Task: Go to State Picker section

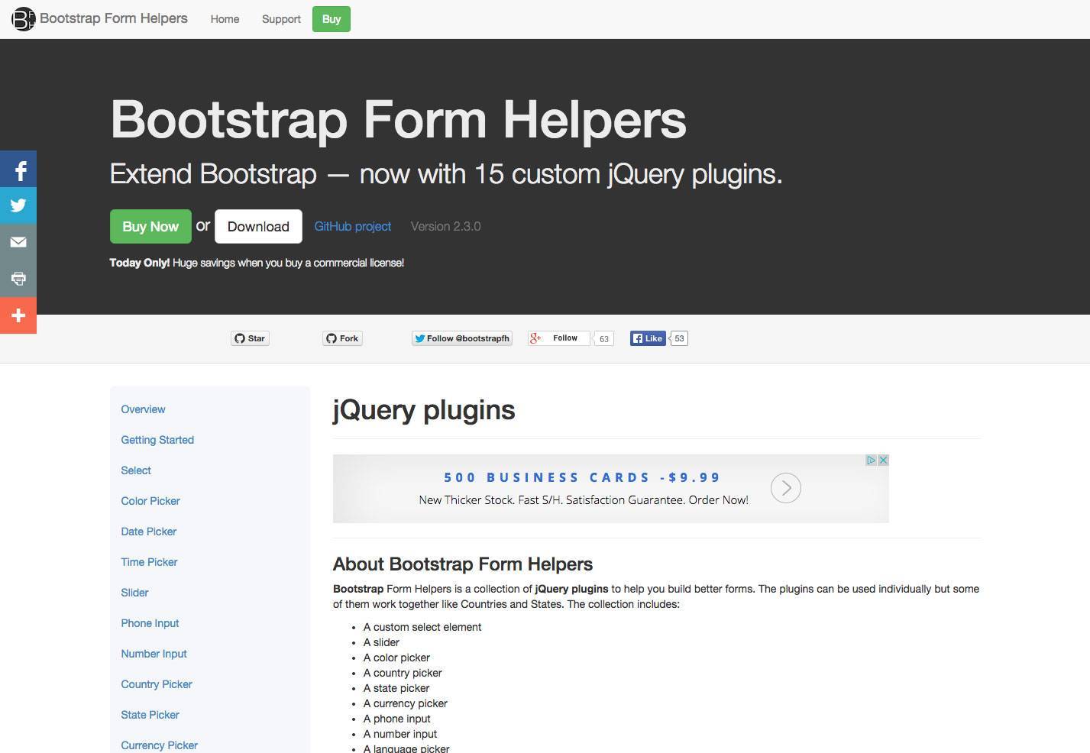Action: [x=150, y=715]
